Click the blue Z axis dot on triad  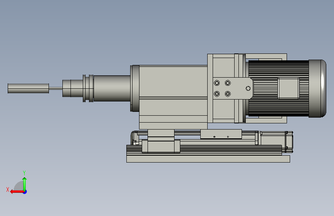click(x=25, y=192)
